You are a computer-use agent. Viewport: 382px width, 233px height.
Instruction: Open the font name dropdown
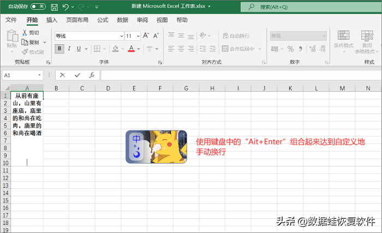coord(122,36)
